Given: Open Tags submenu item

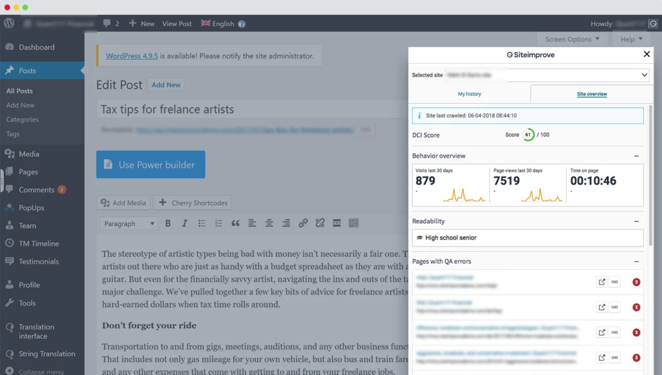Looking at the screenshot, I should pos(13,134).
